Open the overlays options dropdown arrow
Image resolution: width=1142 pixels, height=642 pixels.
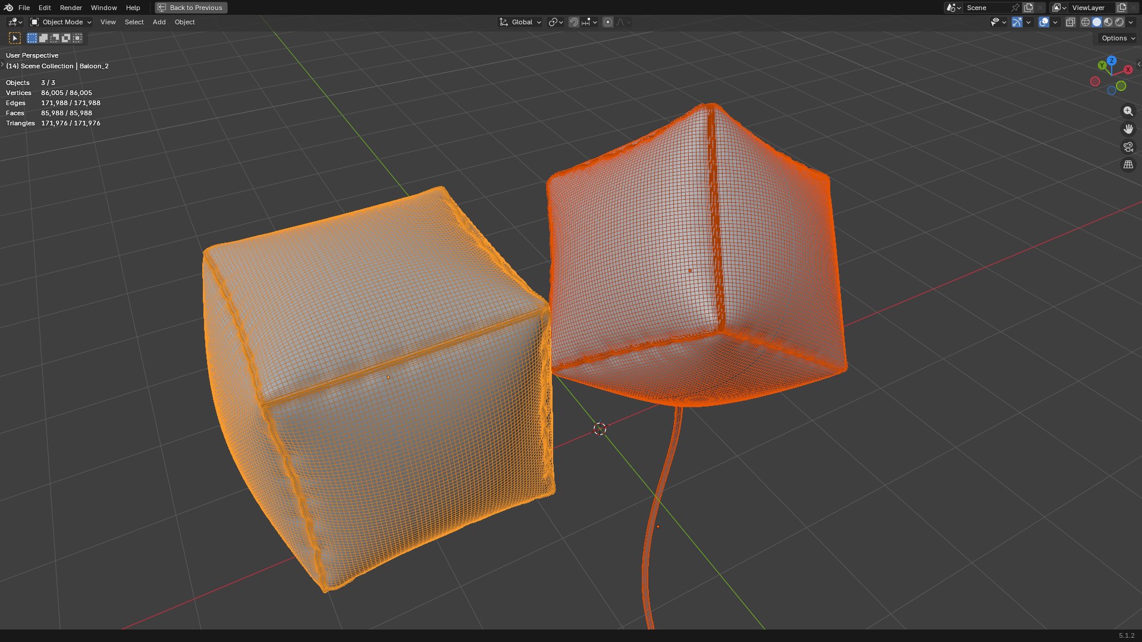[1055, 22]
